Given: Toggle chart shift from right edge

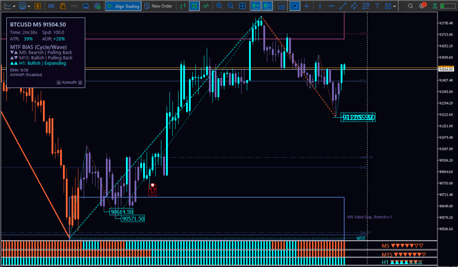Looking at the screenshot, I should click(x=267, y=6).
